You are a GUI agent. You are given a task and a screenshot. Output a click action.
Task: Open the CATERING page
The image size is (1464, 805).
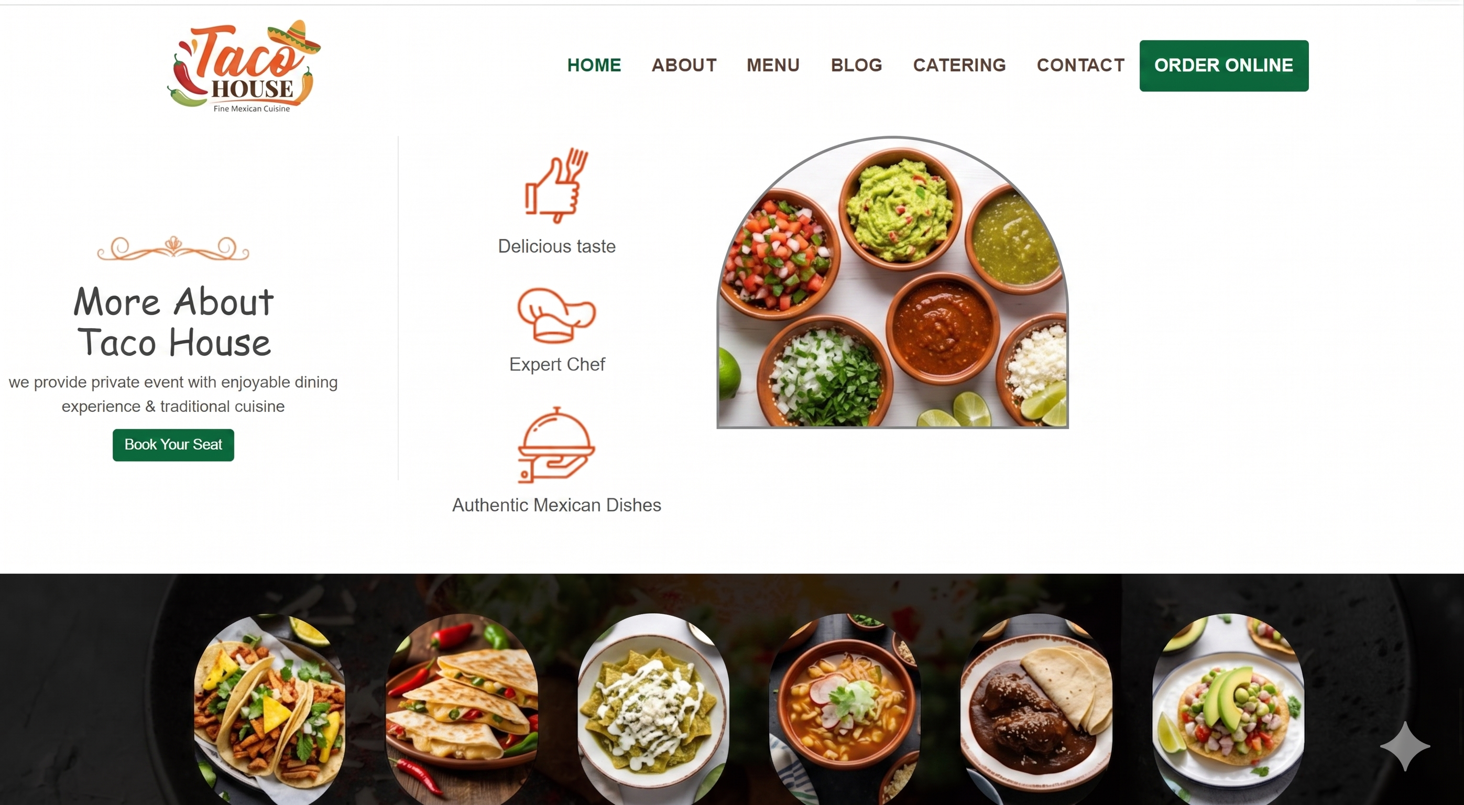pos(959,66)
